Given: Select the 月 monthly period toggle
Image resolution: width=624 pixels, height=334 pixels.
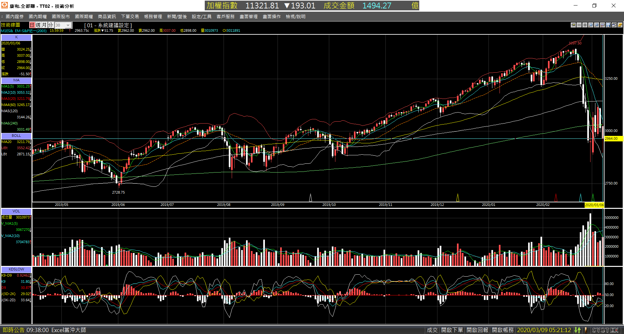Looking at the screenshot, I should click(x=44, y=25).
